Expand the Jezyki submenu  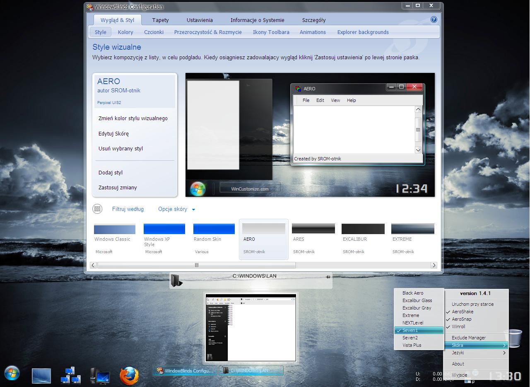point(476,353)
